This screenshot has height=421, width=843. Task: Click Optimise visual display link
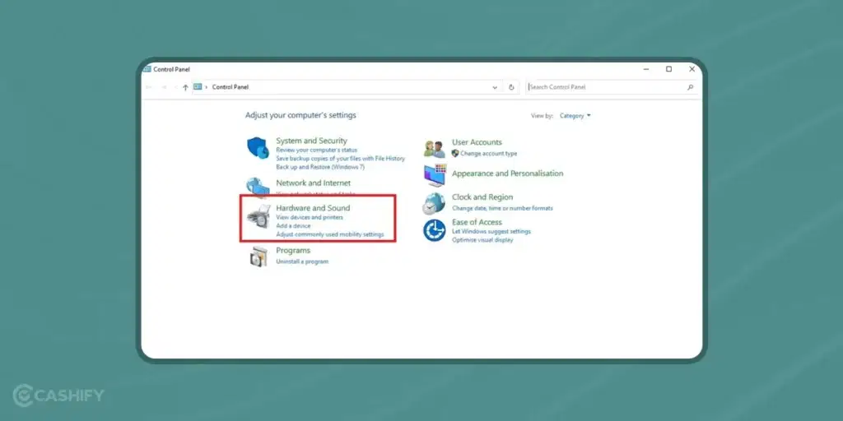(482, 240)
